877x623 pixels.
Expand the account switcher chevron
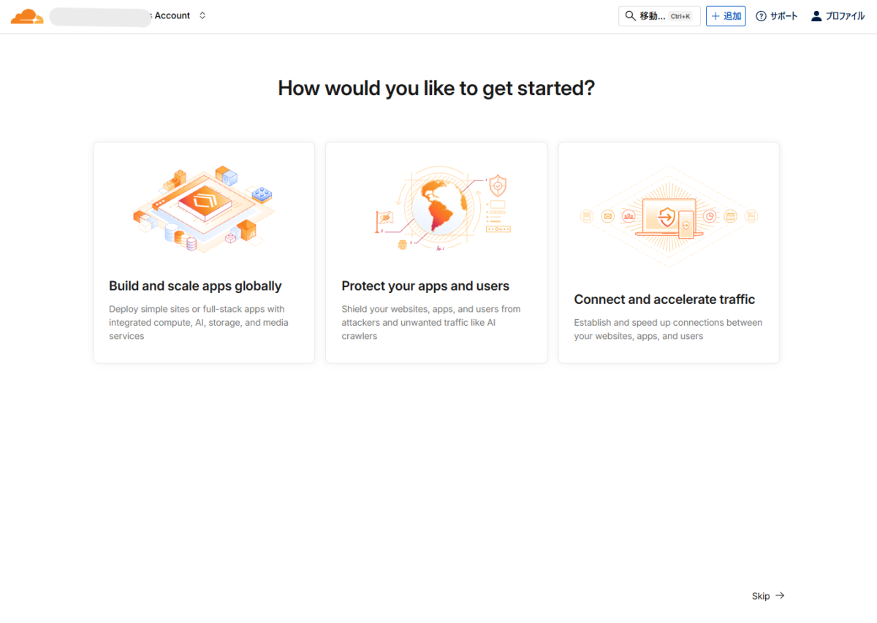202,15
